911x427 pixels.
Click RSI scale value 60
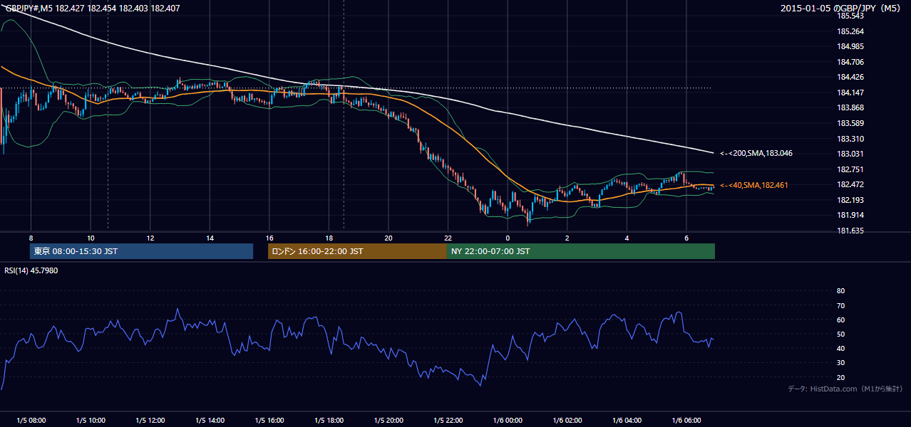pyautogui.click(x=840, y=320)
